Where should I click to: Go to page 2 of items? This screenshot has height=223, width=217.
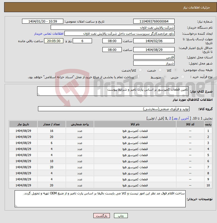tap(170, 118)
